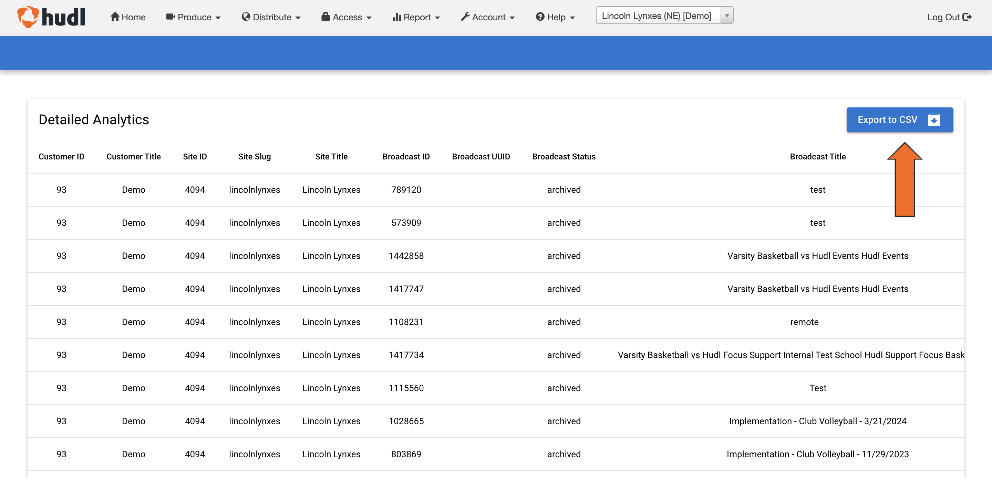Expand the Produce menu caret
The image size is (992, 491).
tap(218, 18)
